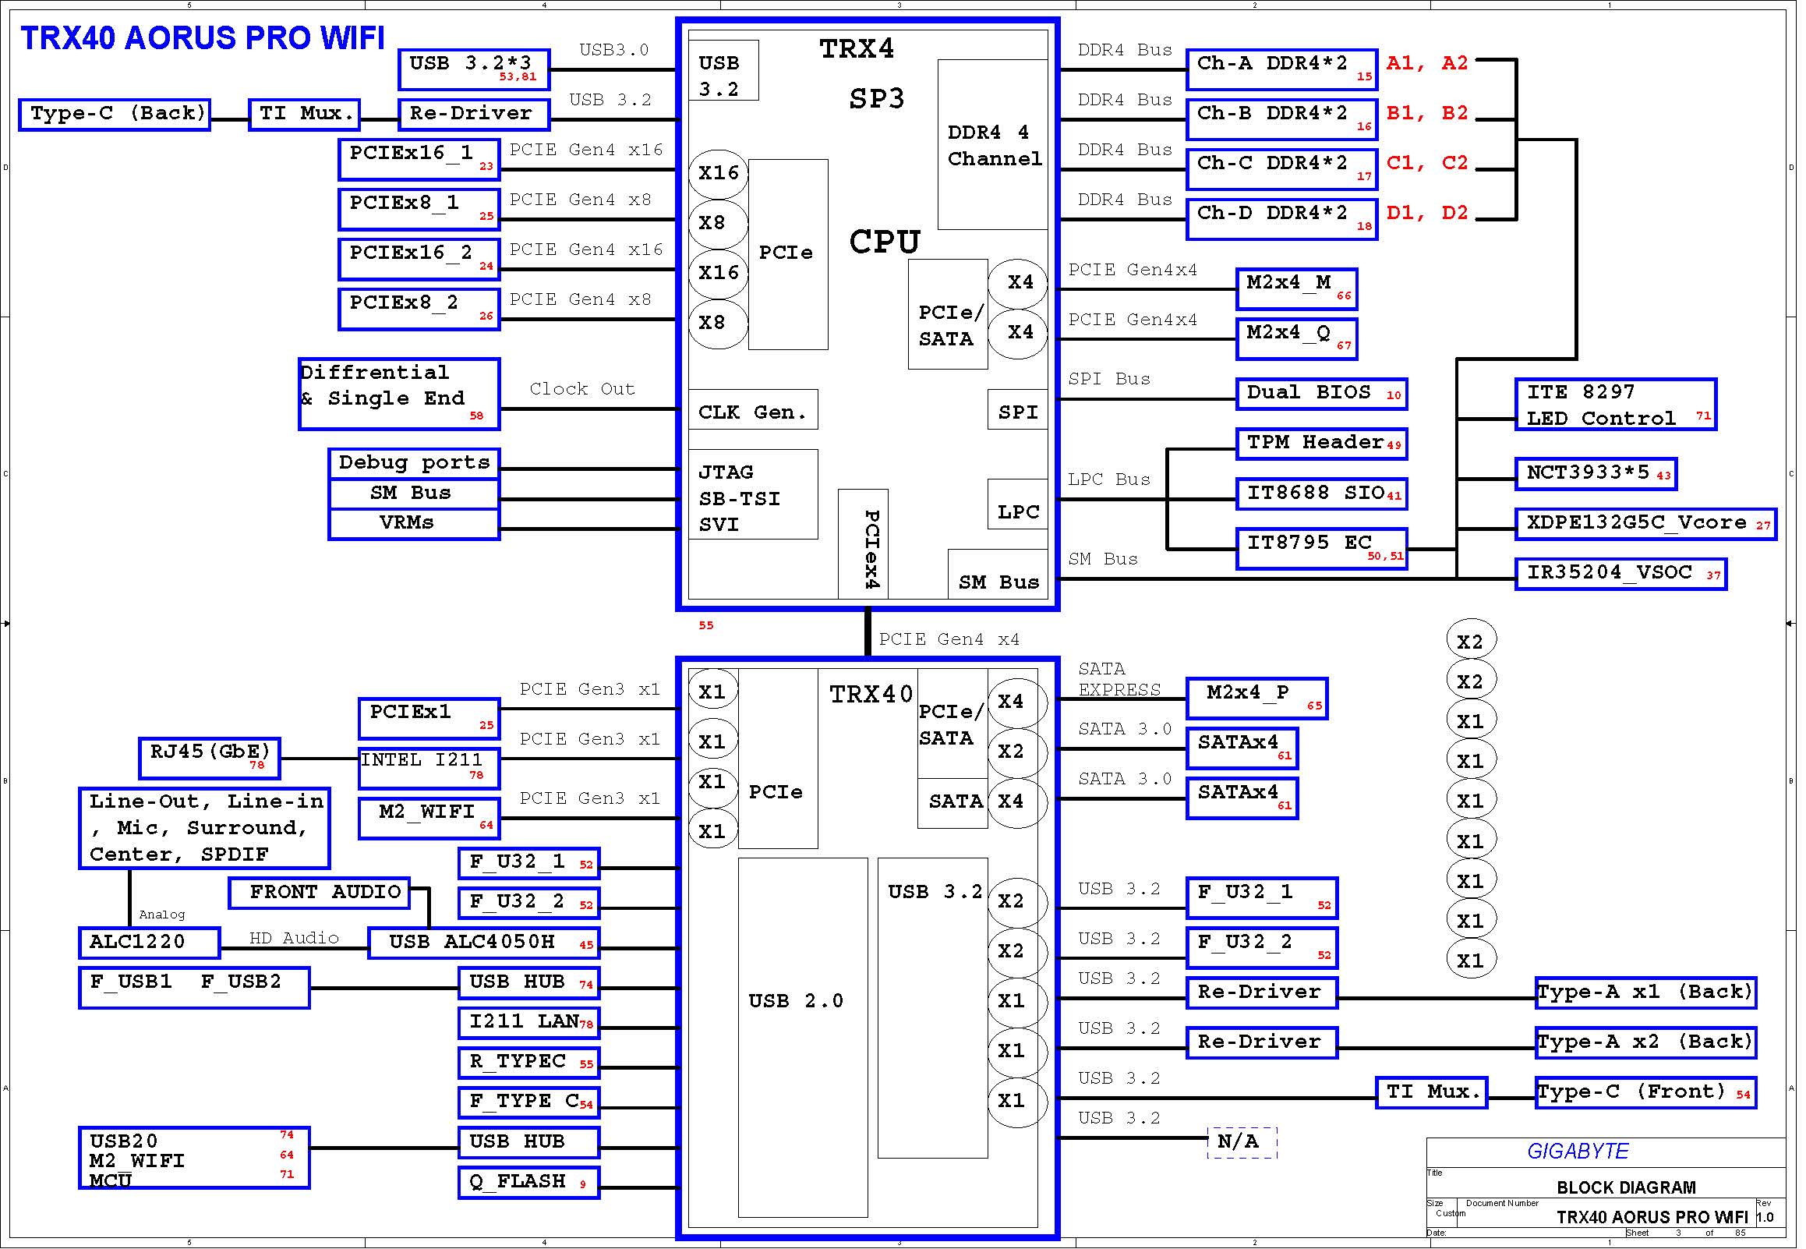
Task: Select the DDR4 4 Channel block
Action: 993,145
